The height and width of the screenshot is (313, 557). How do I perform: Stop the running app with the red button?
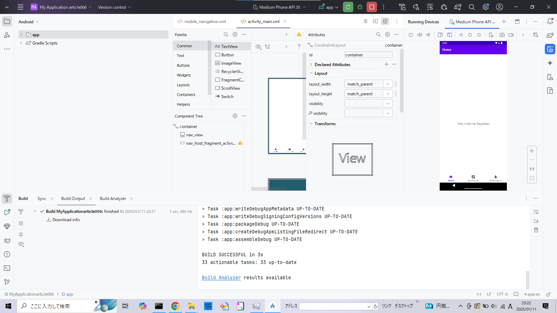click(x=372, y=7)
